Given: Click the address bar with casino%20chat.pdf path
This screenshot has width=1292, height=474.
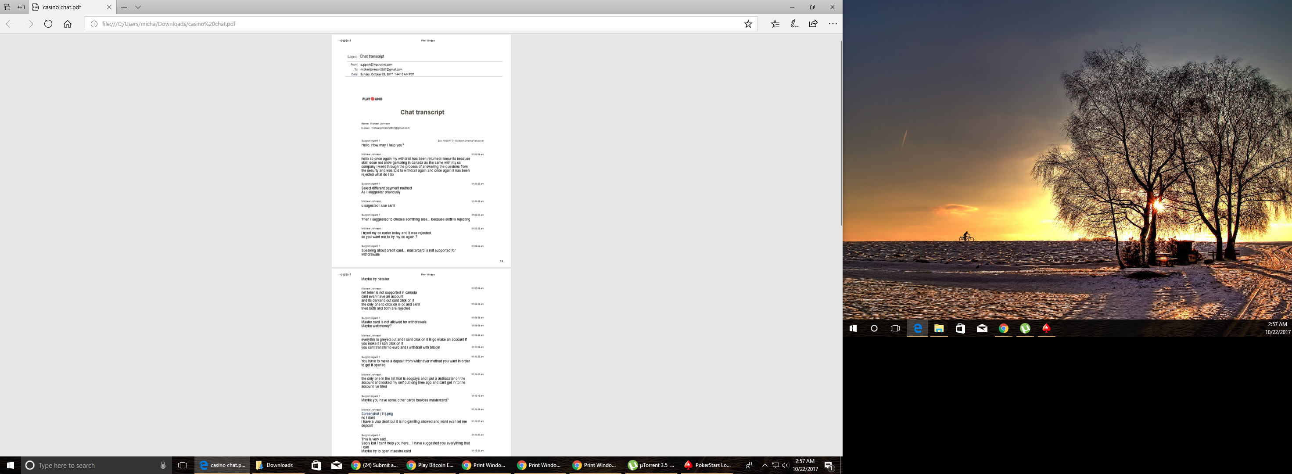Looking at the screenshot, I should coord(421,24).
